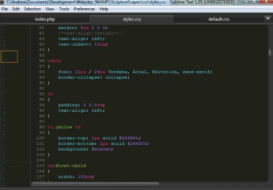The image size is (273, 190).
Task: Open the Help menu
Action: 104,9
